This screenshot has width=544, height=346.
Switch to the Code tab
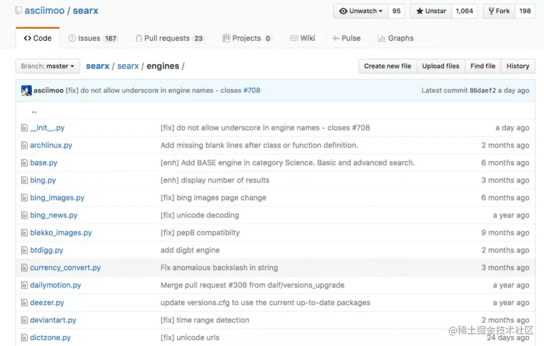coord(38,38)
